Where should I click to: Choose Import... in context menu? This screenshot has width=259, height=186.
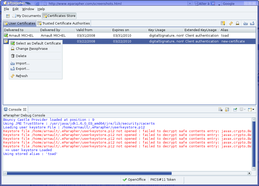36,63
